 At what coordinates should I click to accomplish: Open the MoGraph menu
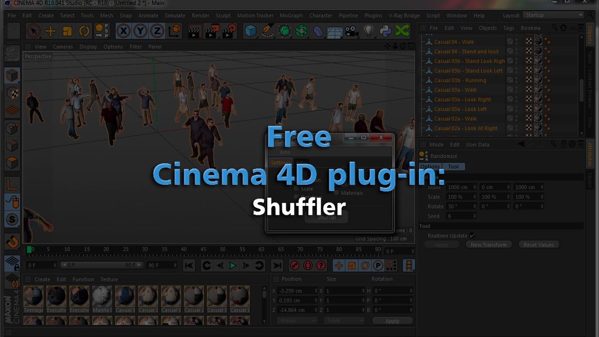(291, 15)
